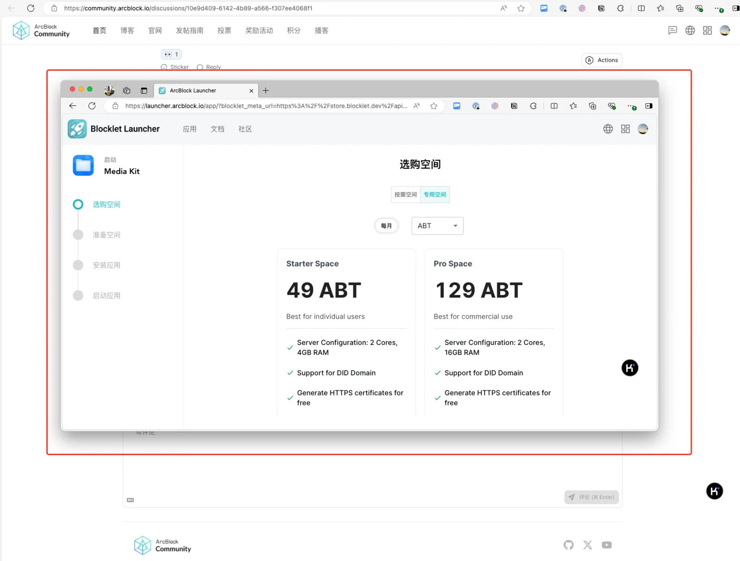
Task: Open collections in outer browser toolbar
Action: tap(679, 8)
